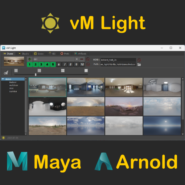Maximize the vM Light window
Viewport: 185px width, 185px height.
[x=171, y=48]
